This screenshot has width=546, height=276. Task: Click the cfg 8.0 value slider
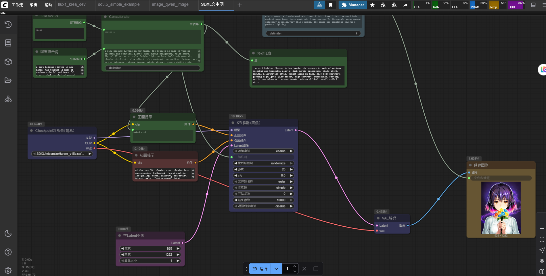(263, 176)
